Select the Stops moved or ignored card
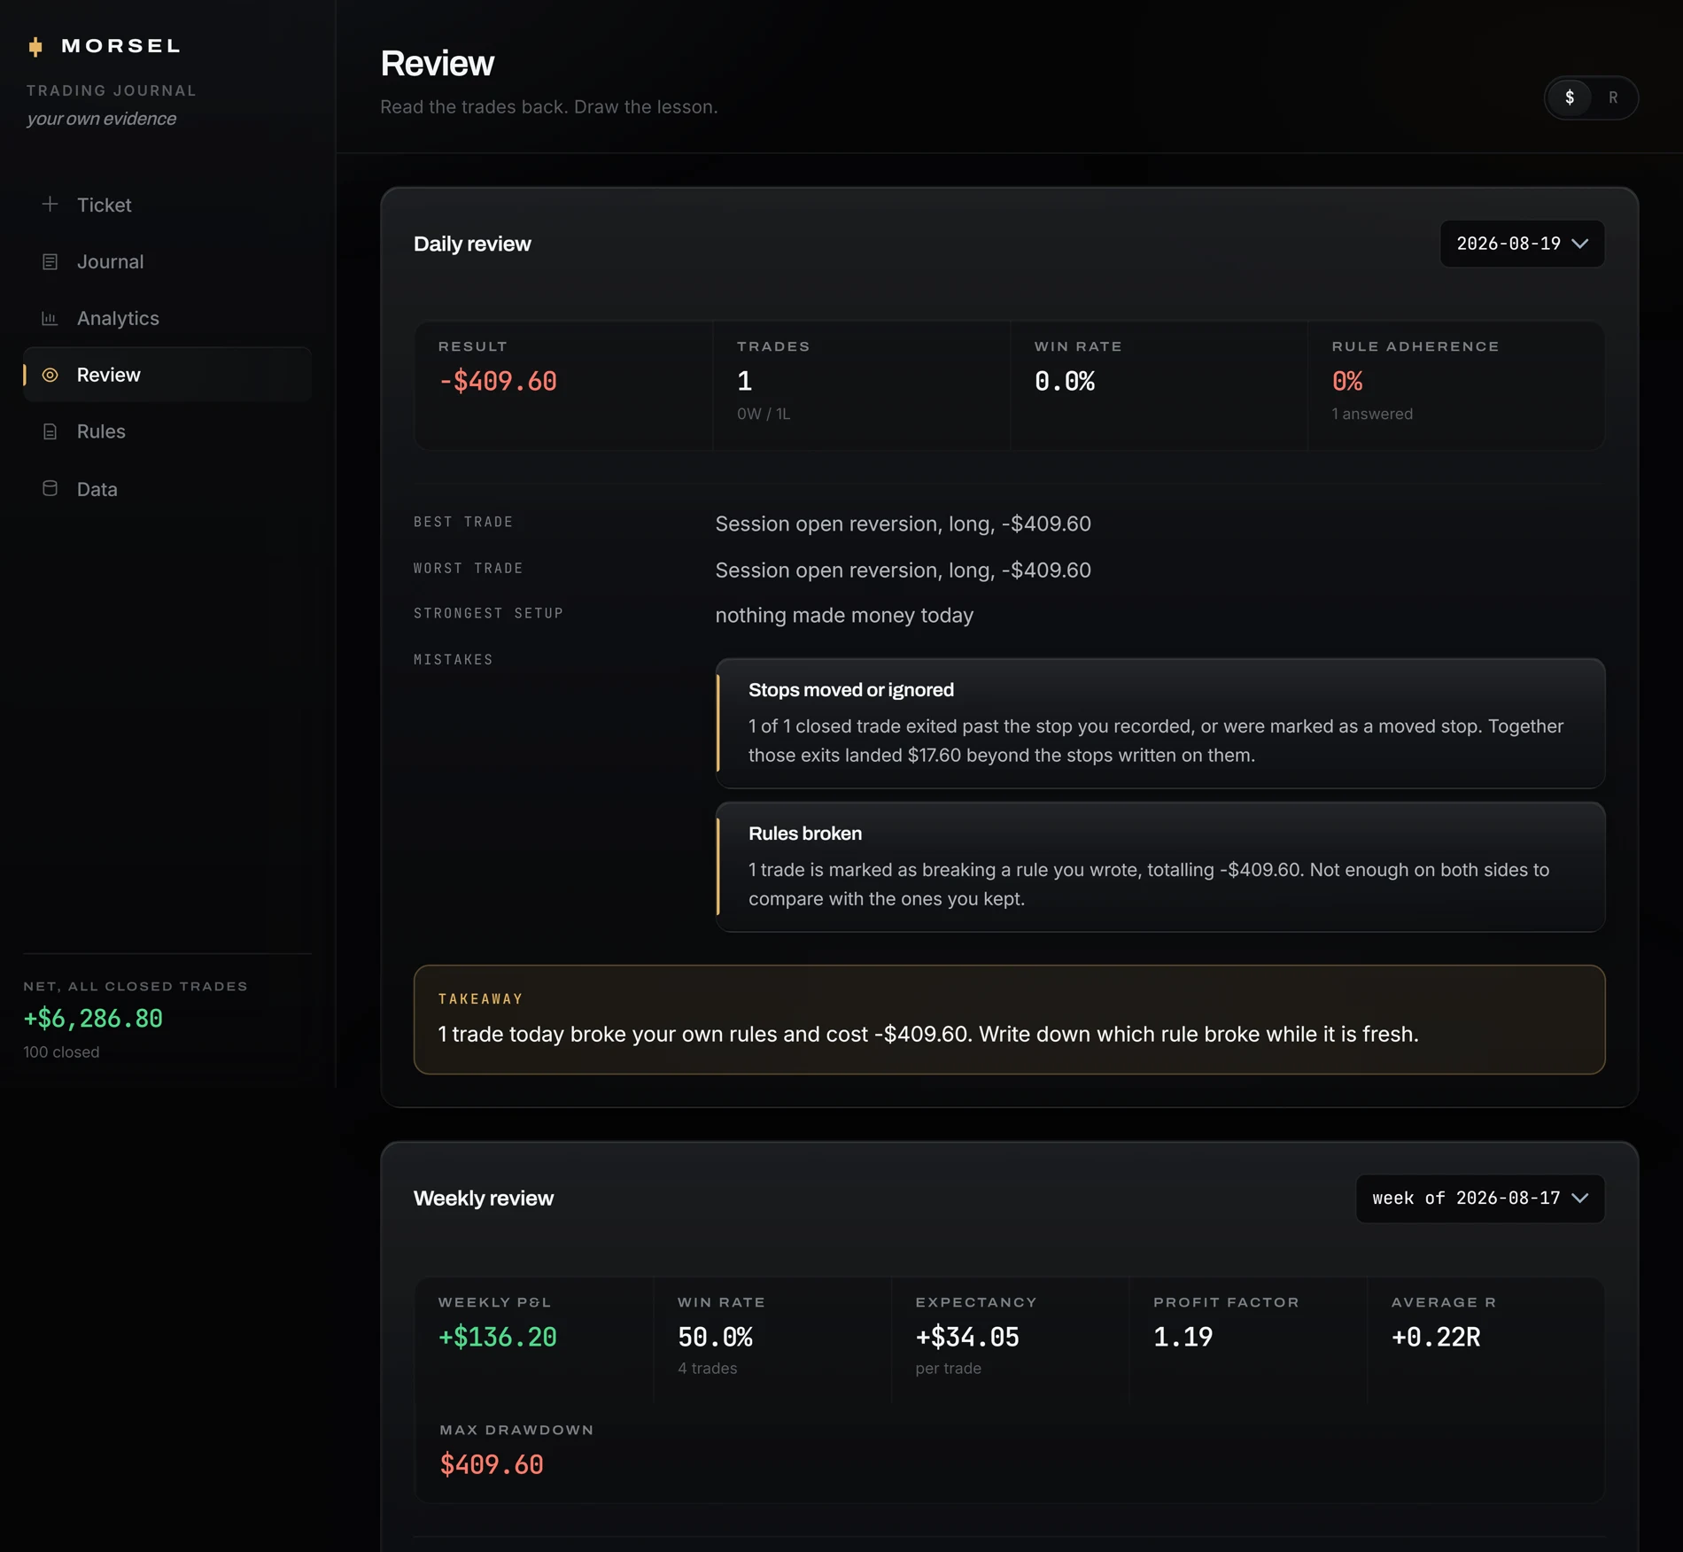1683x1552 pixels. pos(1160,723)
